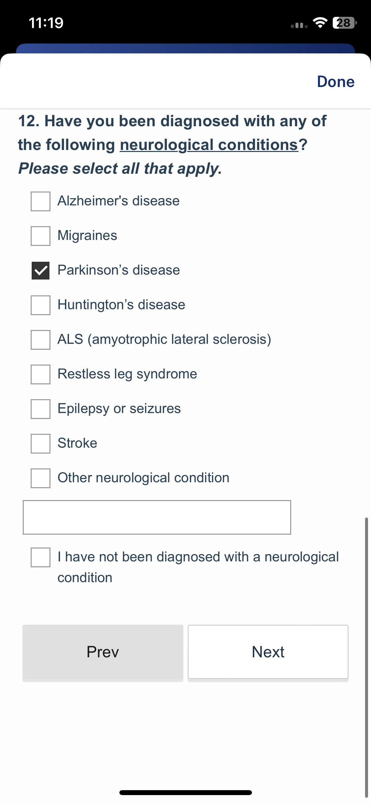Tick the Huntington's disease checkbox
This screenshot has width=371, height=803.
(x=41, y=305)
